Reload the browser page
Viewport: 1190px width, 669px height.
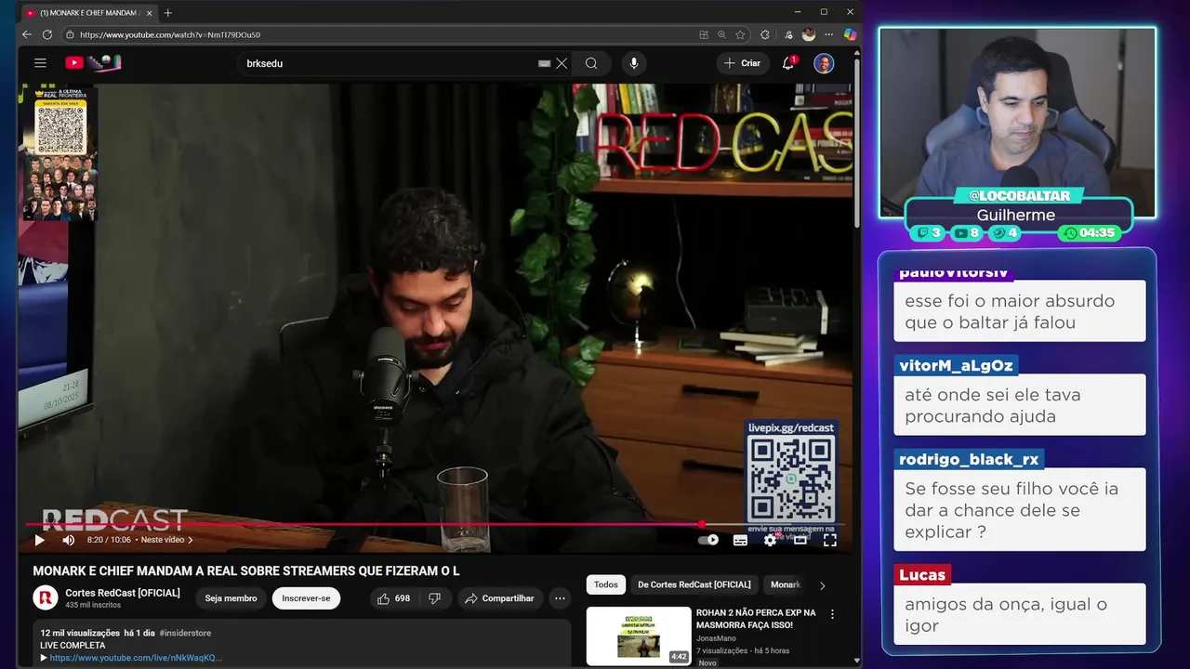click(47, 34)
